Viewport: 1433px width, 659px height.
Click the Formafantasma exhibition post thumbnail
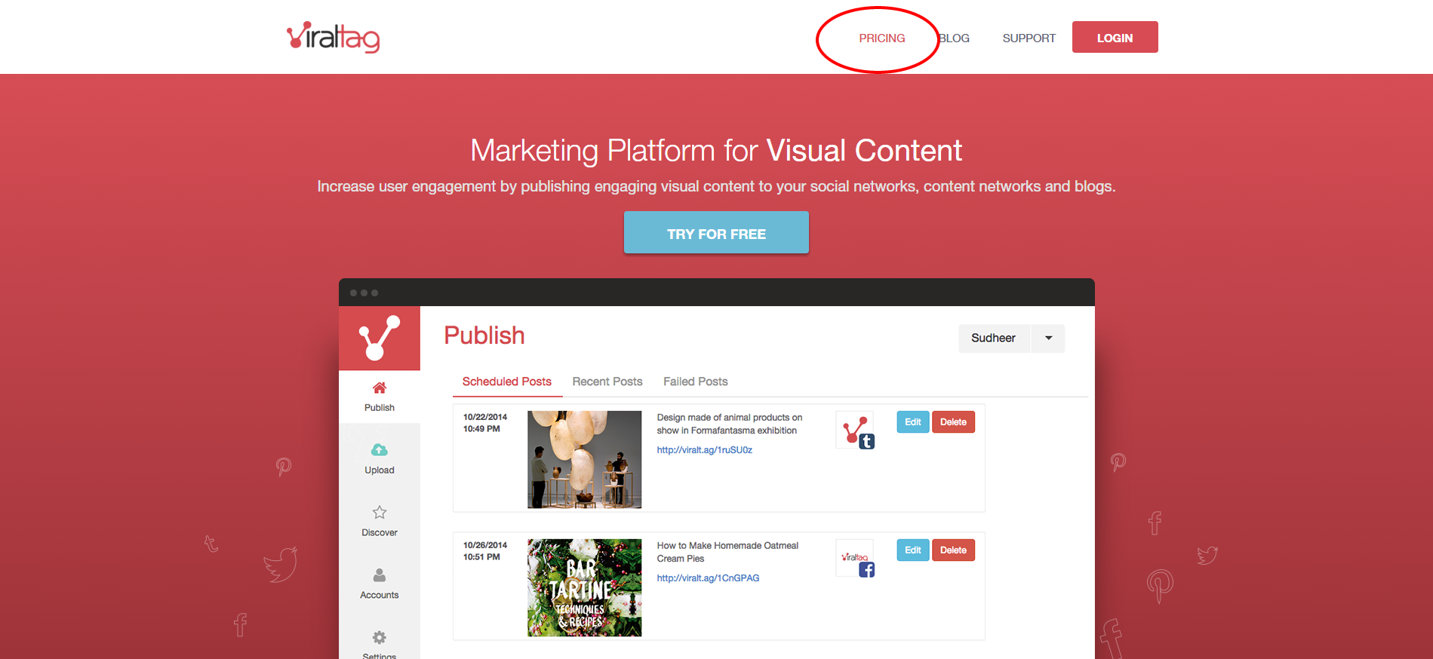pos(584,459)
